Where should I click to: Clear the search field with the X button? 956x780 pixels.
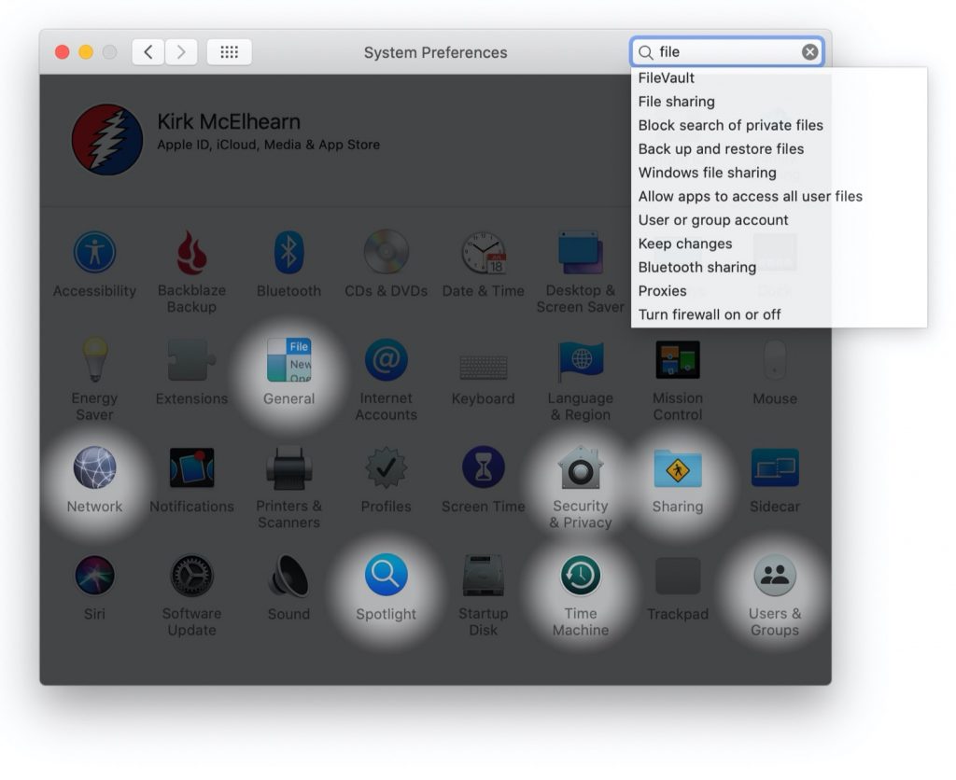point(808,51)
